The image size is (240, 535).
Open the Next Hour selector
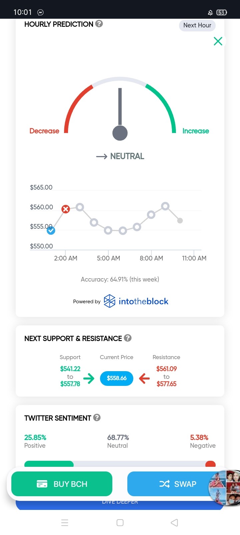tap(197, 25)
